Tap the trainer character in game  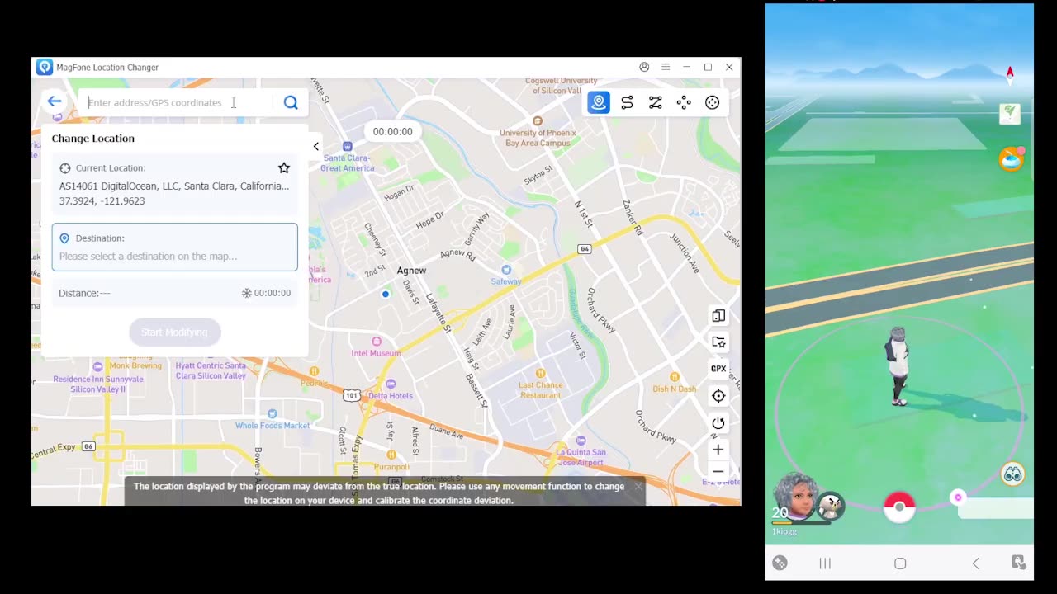pos(898,365)
